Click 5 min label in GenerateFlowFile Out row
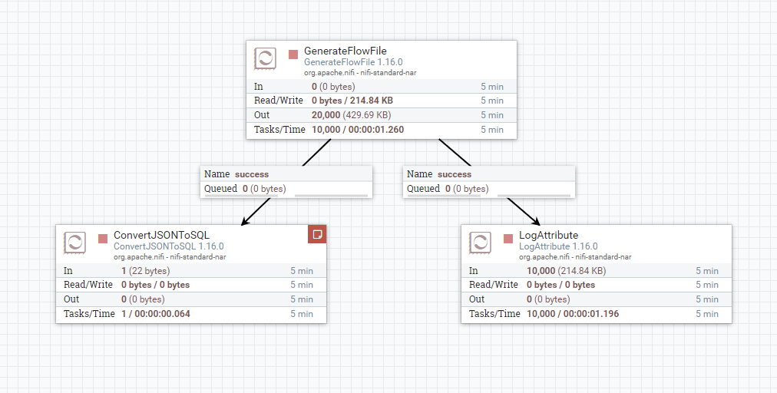The image size is (777, 393). (492, 115)
